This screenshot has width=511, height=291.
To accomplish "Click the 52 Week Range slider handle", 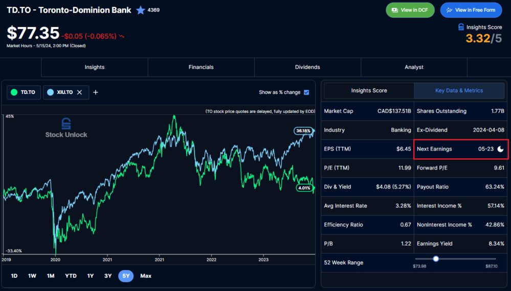I will point(436,259).
